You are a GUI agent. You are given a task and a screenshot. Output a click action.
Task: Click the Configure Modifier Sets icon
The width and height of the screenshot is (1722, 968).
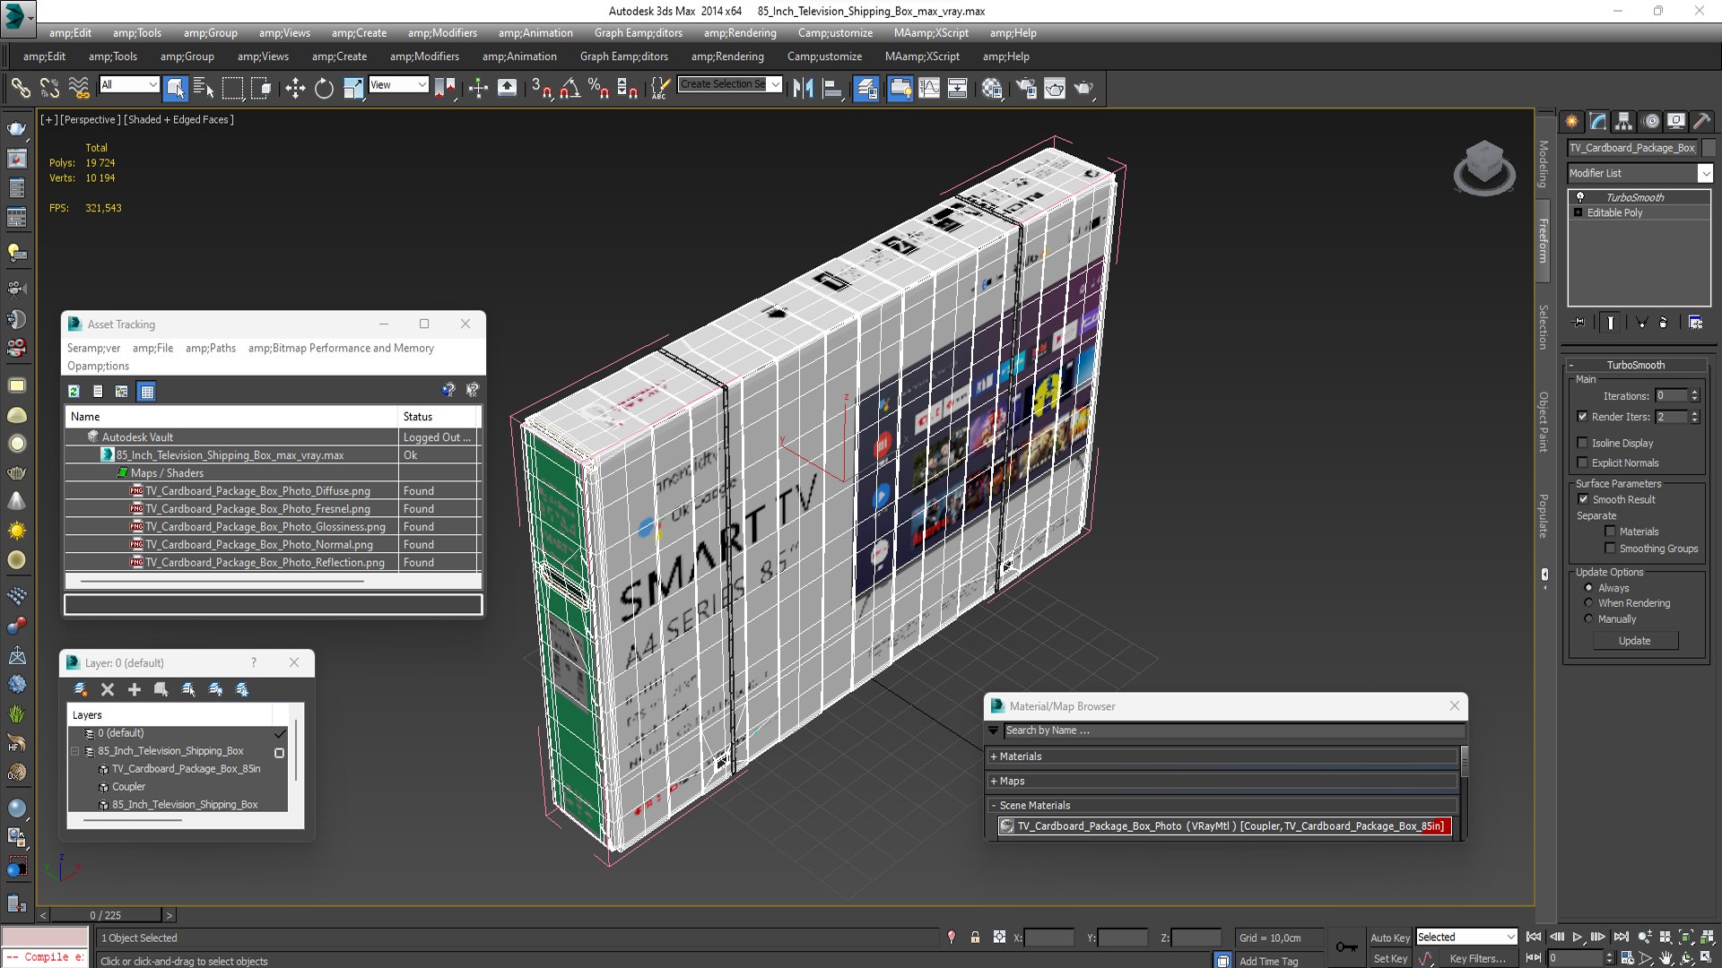point(1695,323)
